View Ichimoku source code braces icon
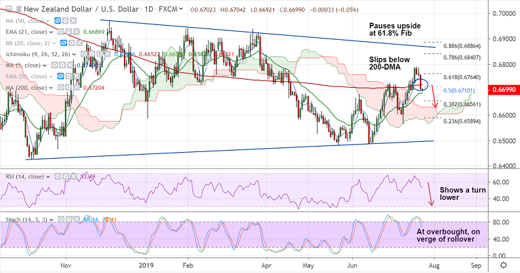 100,54
